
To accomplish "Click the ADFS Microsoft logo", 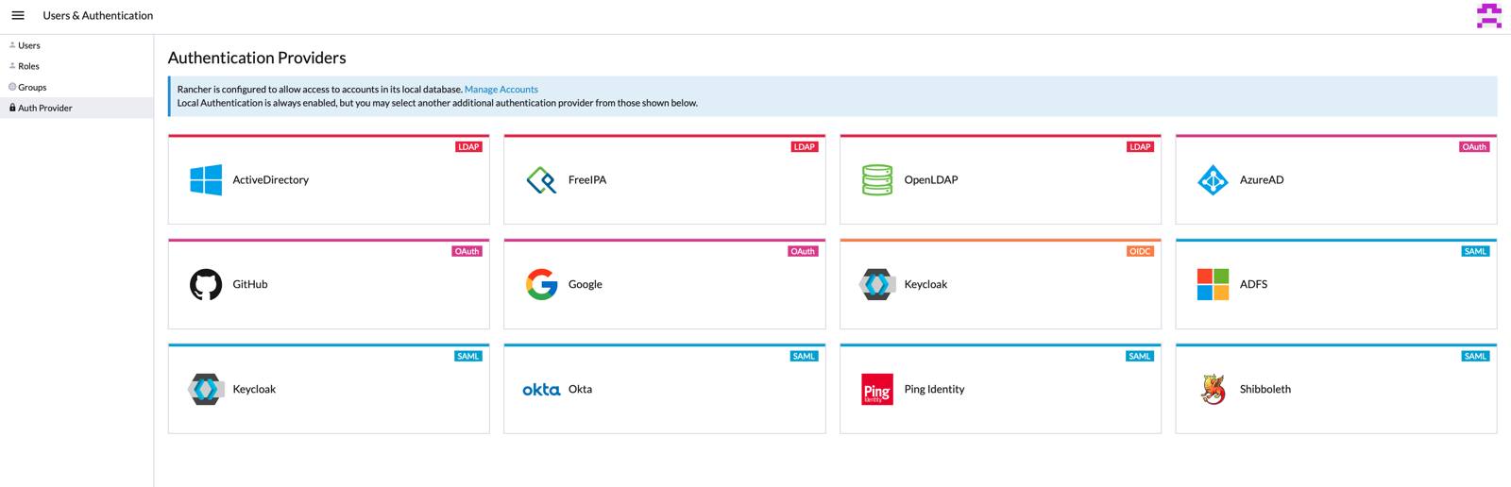I will 1213,284.
